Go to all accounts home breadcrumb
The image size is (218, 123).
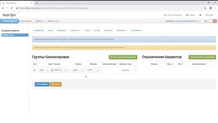point(10,21)
